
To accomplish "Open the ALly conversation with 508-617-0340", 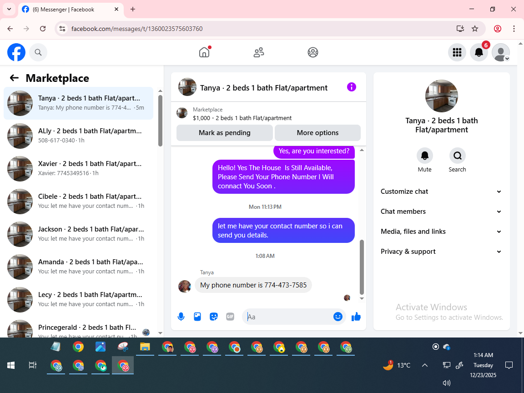I will [x=79, y=136].
